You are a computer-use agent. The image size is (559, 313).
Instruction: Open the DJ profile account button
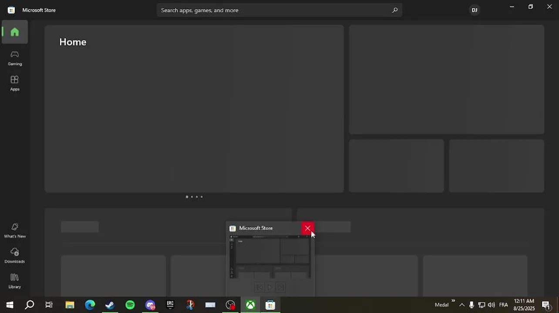tap(475, 10)
